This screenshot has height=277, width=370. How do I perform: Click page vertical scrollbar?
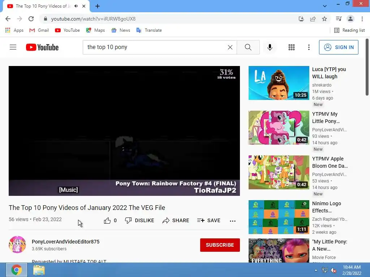click(367, 67)
